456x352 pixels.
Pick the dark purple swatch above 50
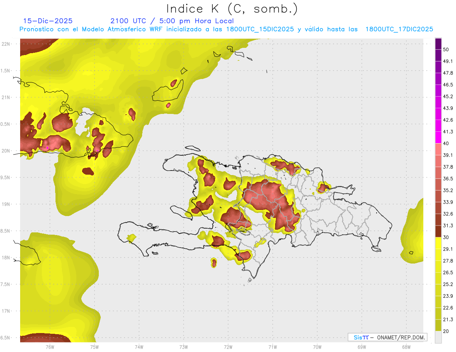pos(439,44)
